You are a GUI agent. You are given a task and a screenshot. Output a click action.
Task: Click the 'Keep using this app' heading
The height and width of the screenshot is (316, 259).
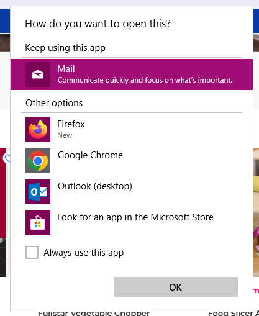pos(65,48)
